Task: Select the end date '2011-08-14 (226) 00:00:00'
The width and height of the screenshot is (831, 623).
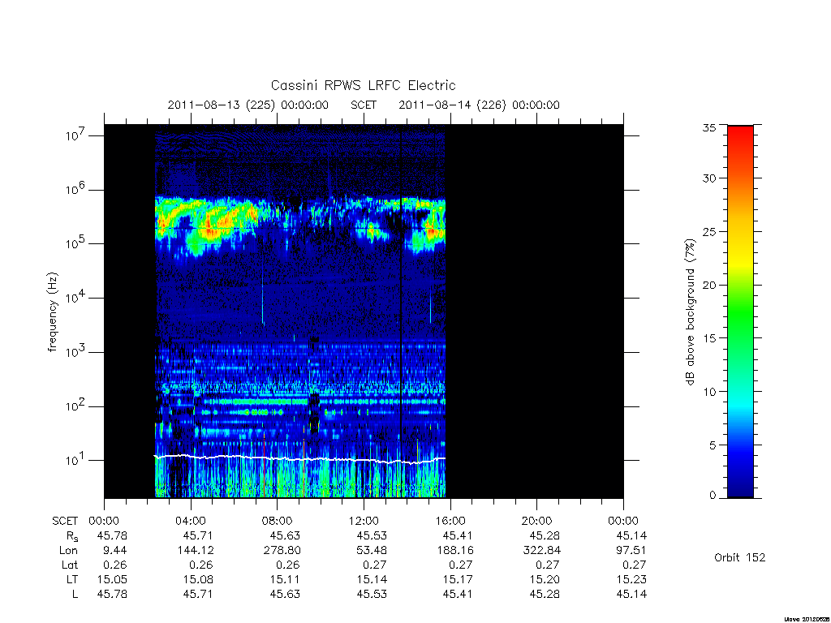Action: [x=479, y=105]
